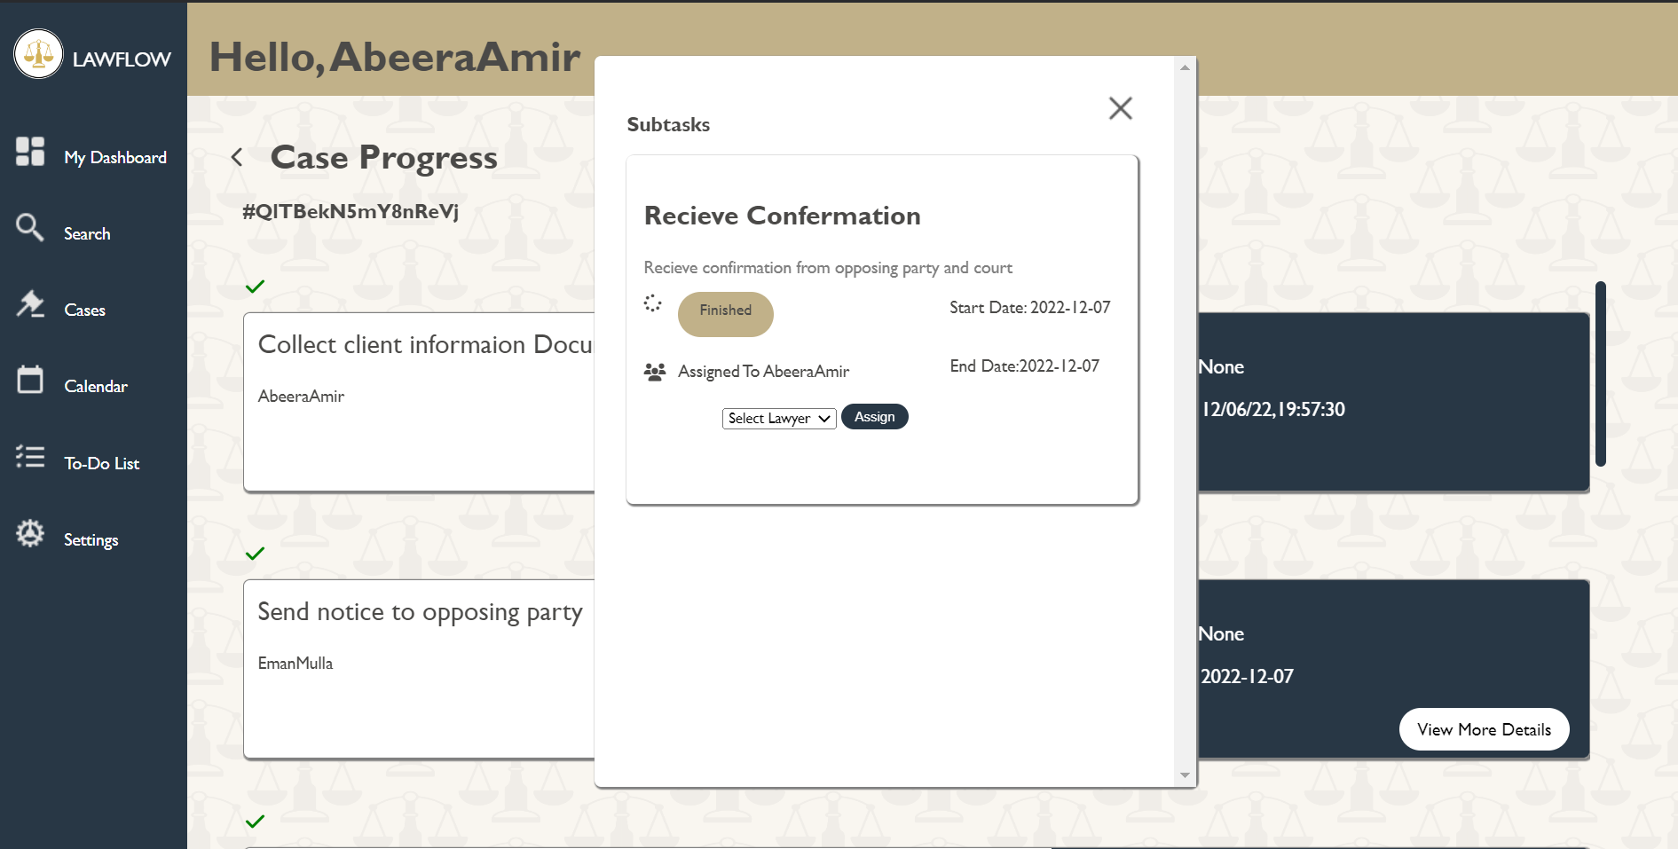Click the assigned-to people icon in the subtask

click(x=655, y=372)
